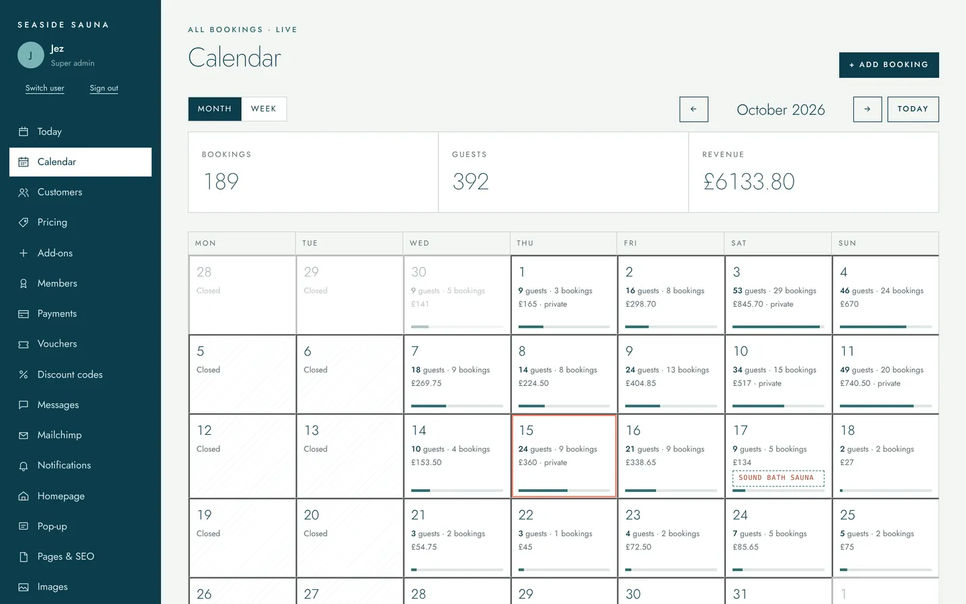Jump to Today button in calendar header
The width and height of the screenshot is (966, 604).
pyautogui.click(x=913, y=109)
